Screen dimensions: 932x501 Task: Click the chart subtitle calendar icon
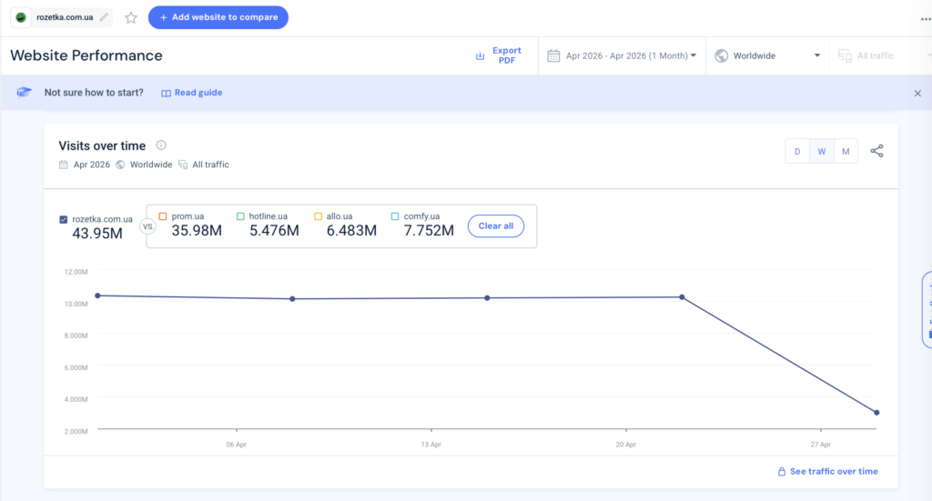(64, 165)
